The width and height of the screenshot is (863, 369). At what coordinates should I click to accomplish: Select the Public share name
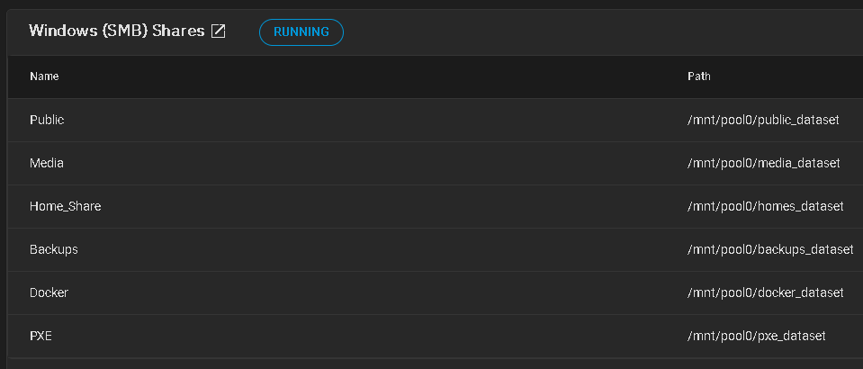click(47, 120)
